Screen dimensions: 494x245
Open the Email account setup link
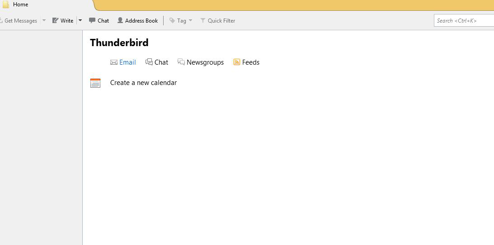click(127, 62)
